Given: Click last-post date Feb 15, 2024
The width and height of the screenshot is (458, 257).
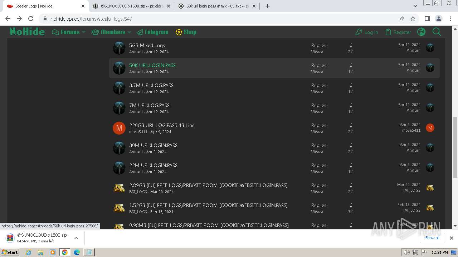Looking at the screenshot, I should [409, 205].
